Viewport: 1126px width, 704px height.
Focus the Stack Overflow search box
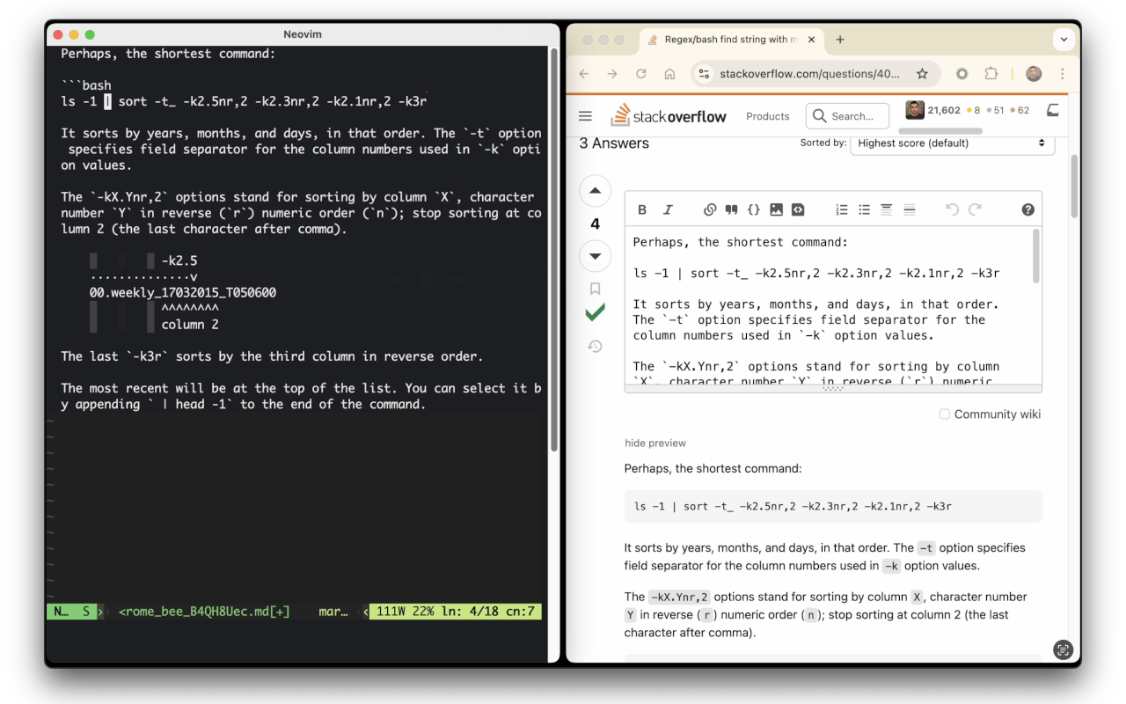coord(848,115)
